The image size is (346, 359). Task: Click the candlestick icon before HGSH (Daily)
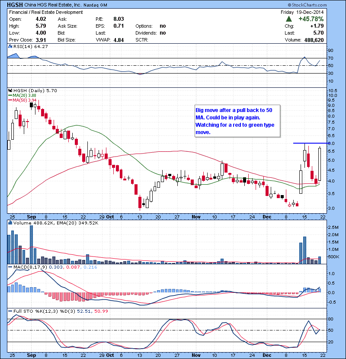(x=10, y=91)
